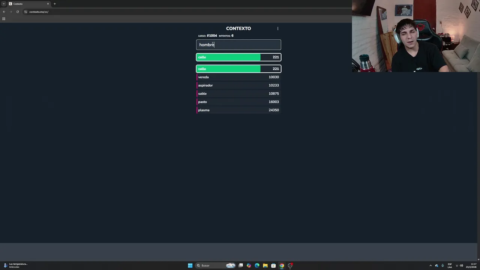
Task: View site information icon in address bar
Action: coord(25,12)
